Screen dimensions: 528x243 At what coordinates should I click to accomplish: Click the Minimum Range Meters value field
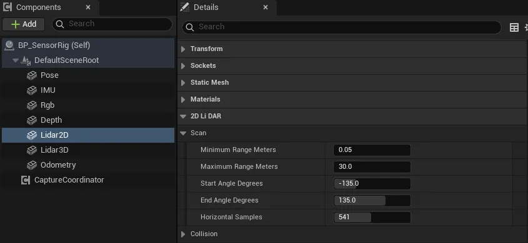[372, 150]
